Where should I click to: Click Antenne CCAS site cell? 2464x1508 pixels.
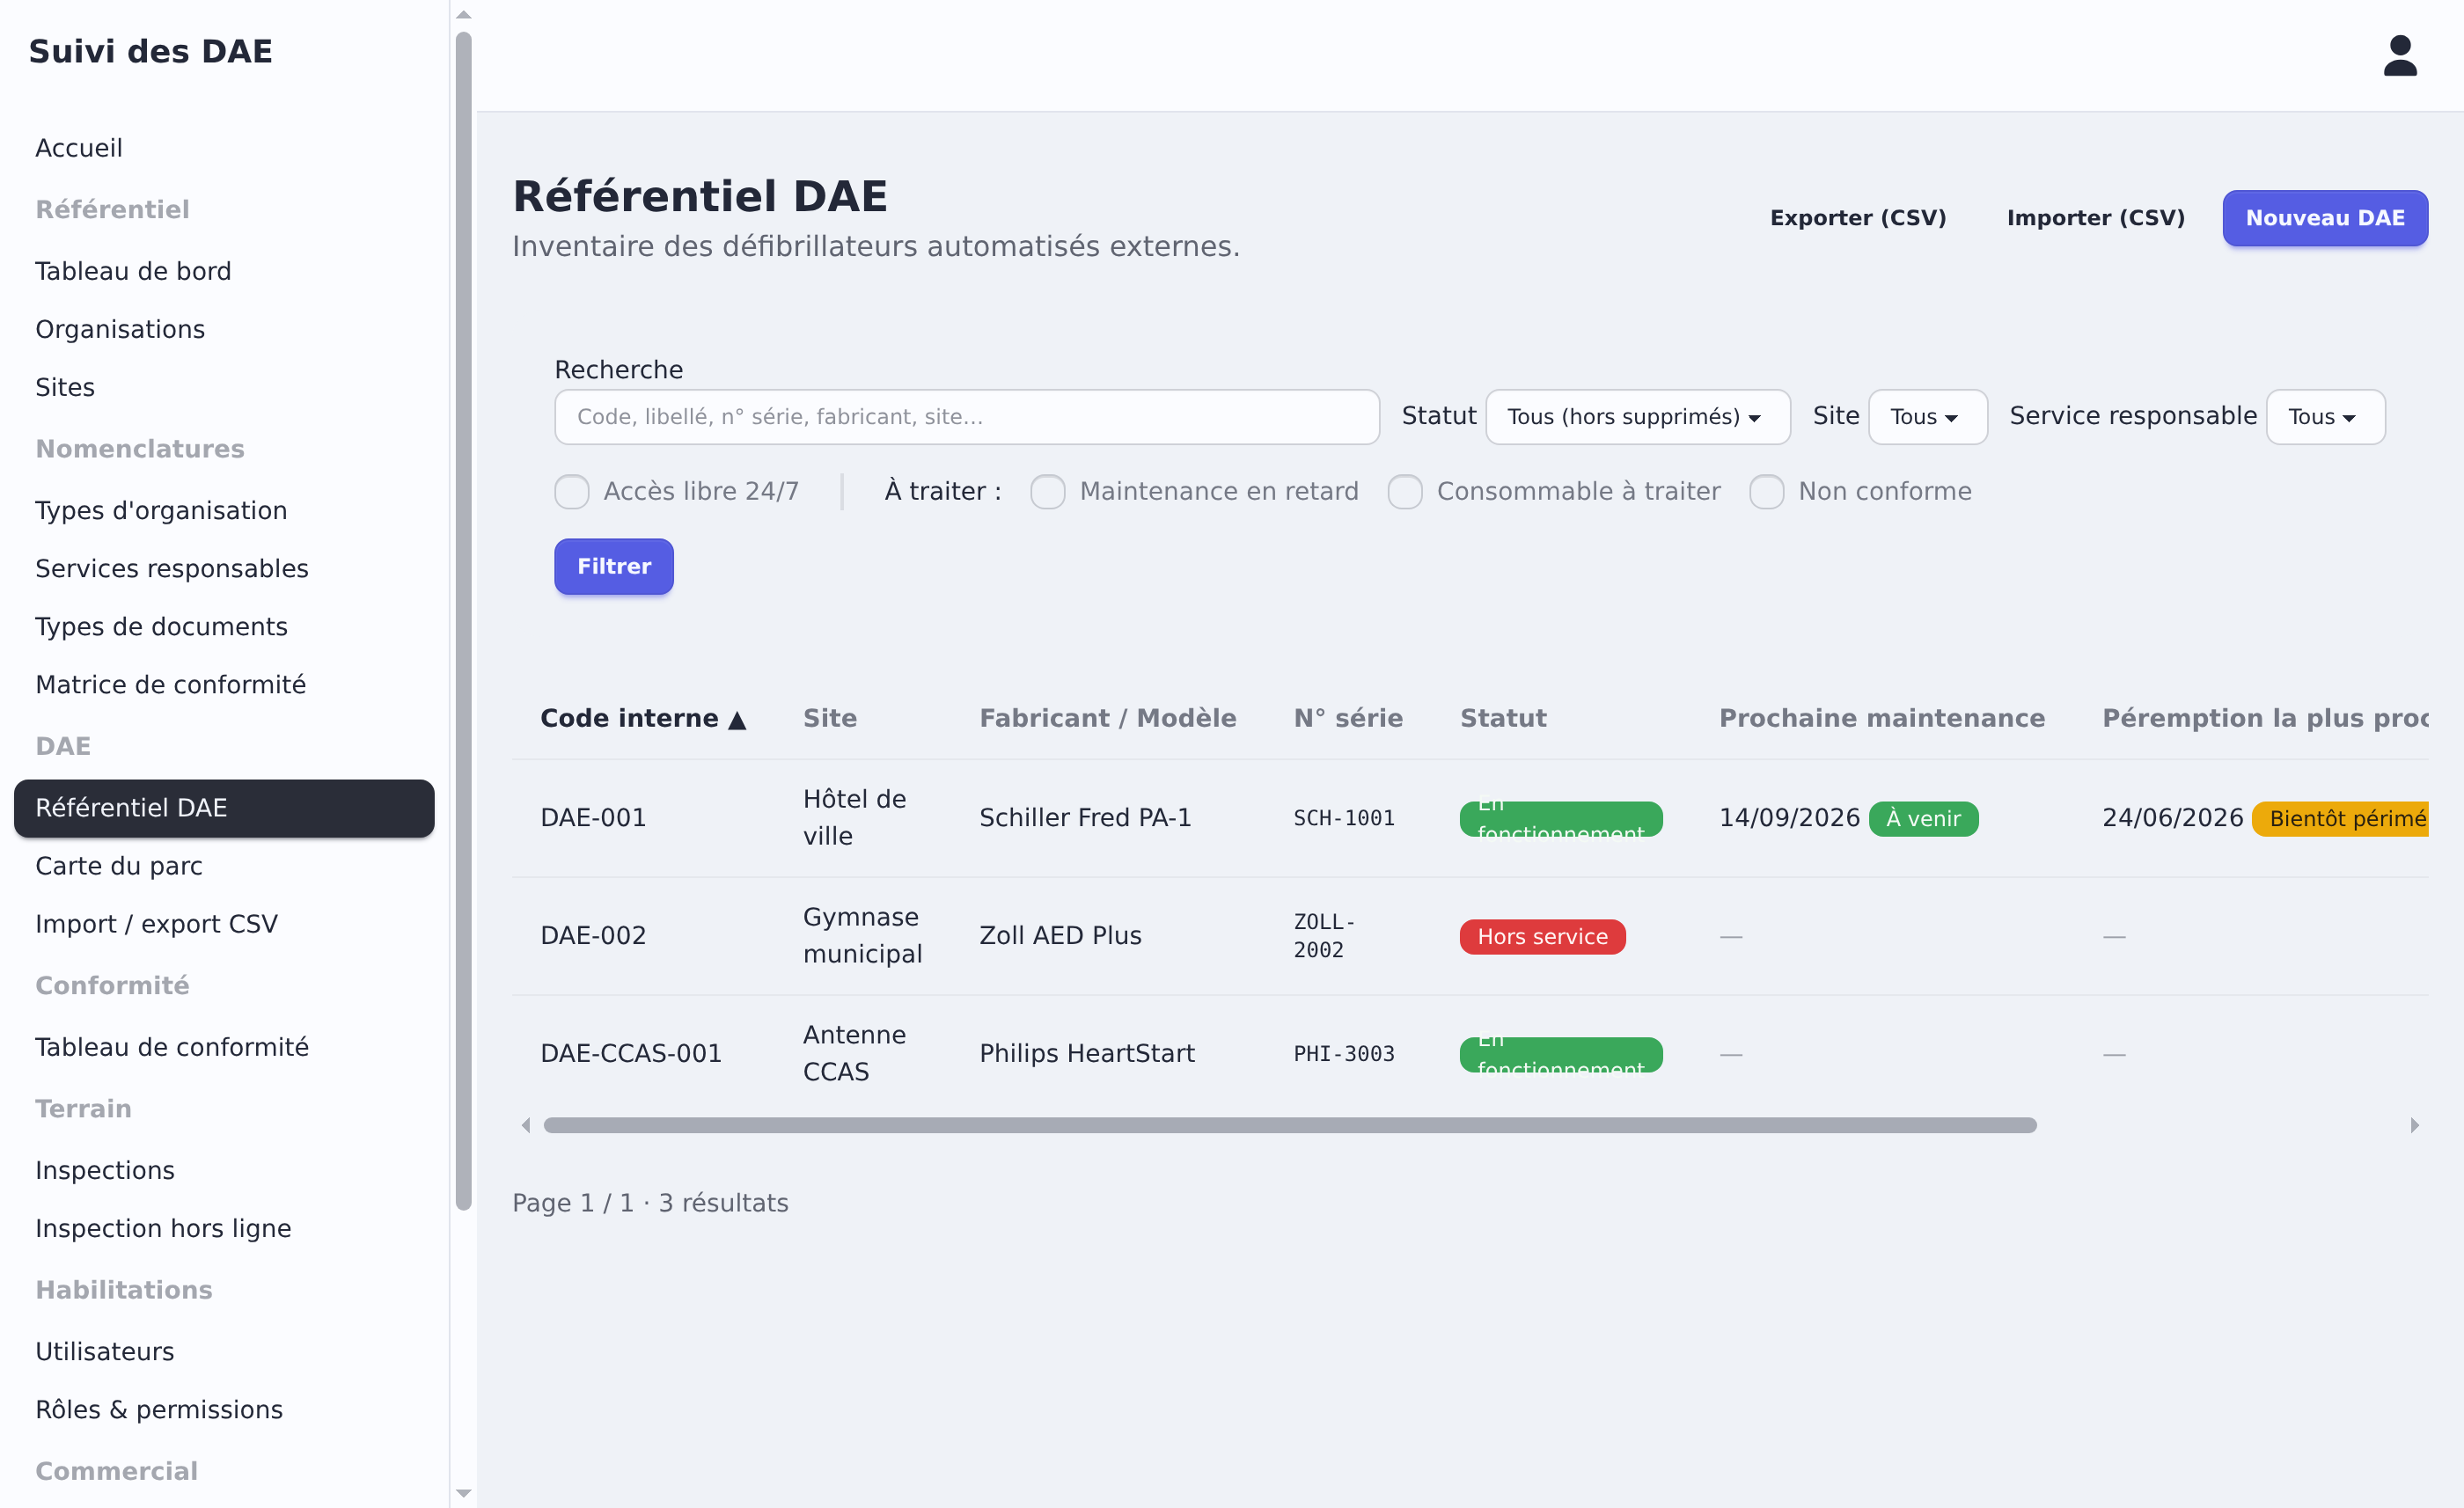pyautogui.click(x=855, y=1054)
